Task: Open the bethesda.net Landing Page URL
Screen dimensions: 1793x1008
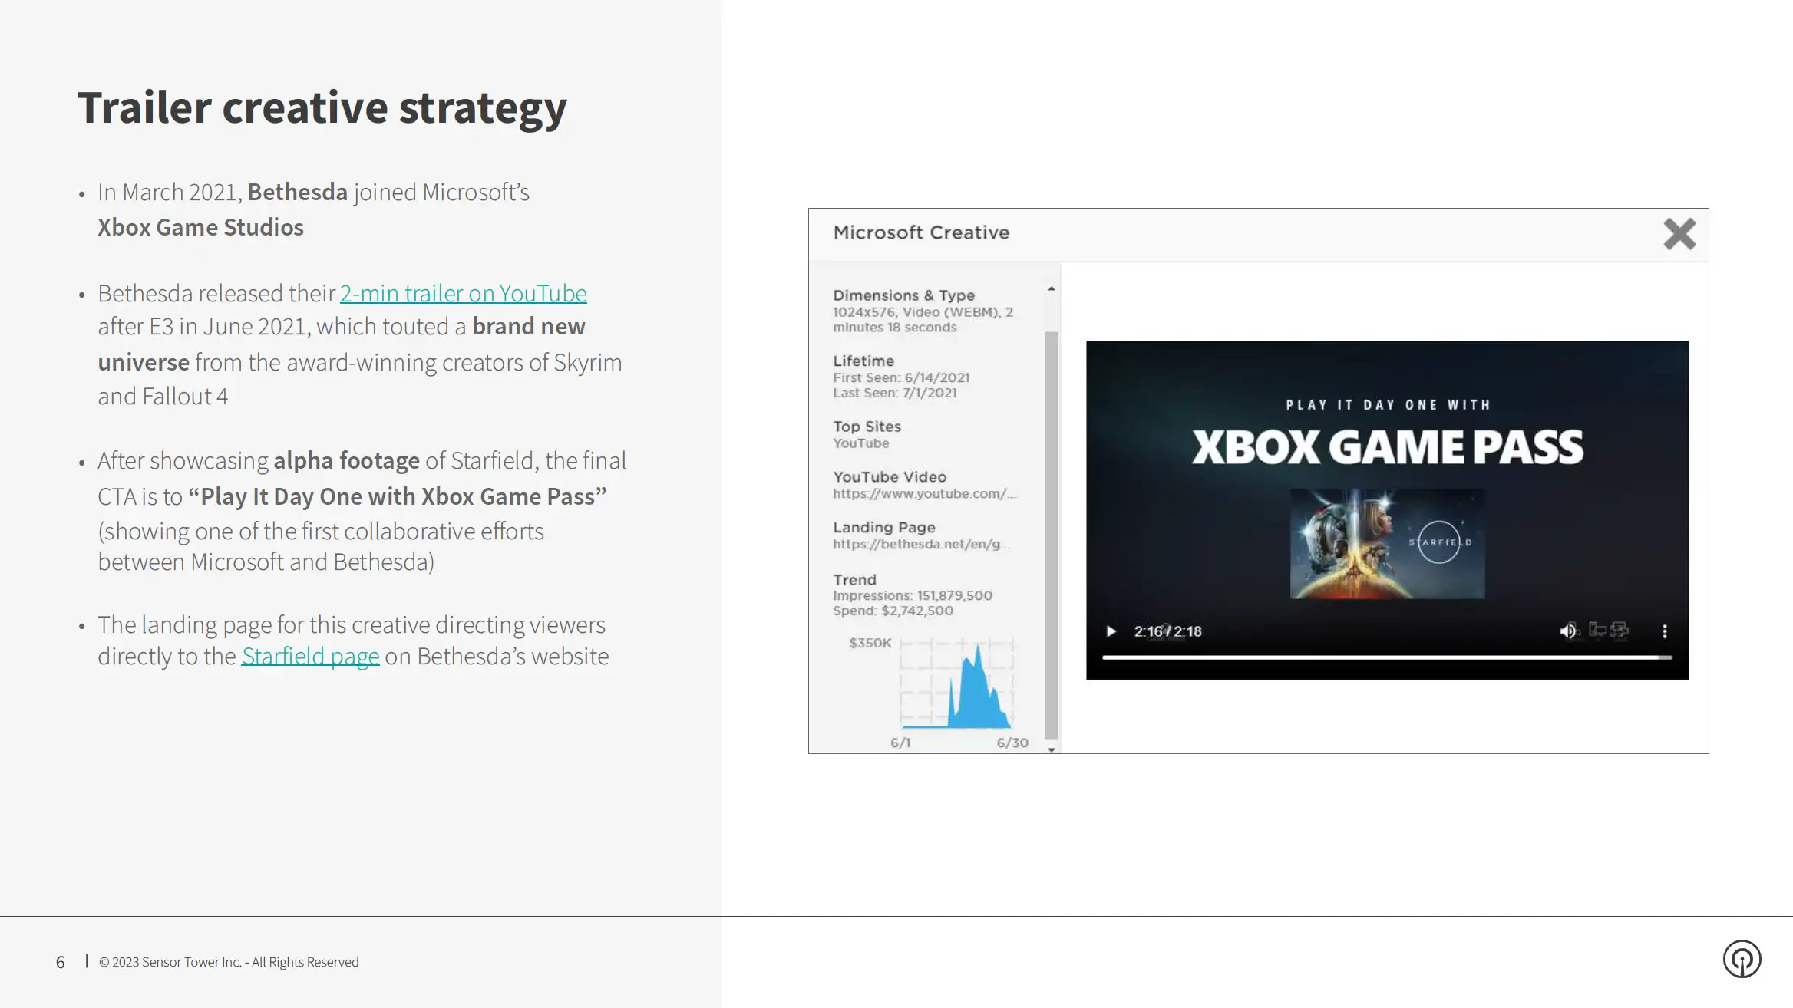Action: pyautogui.click(x=921, y=544)
